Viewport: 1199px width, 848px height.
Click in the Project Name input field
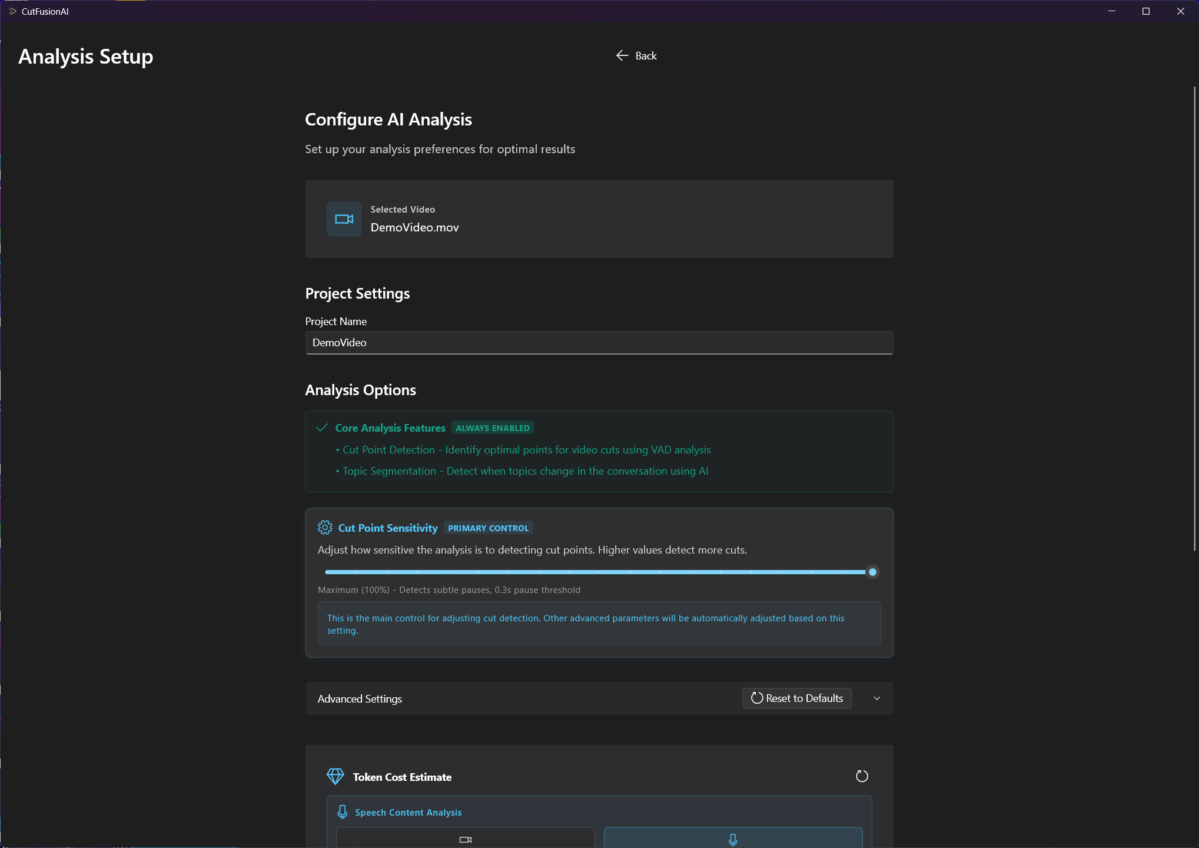tap(599, 343)
